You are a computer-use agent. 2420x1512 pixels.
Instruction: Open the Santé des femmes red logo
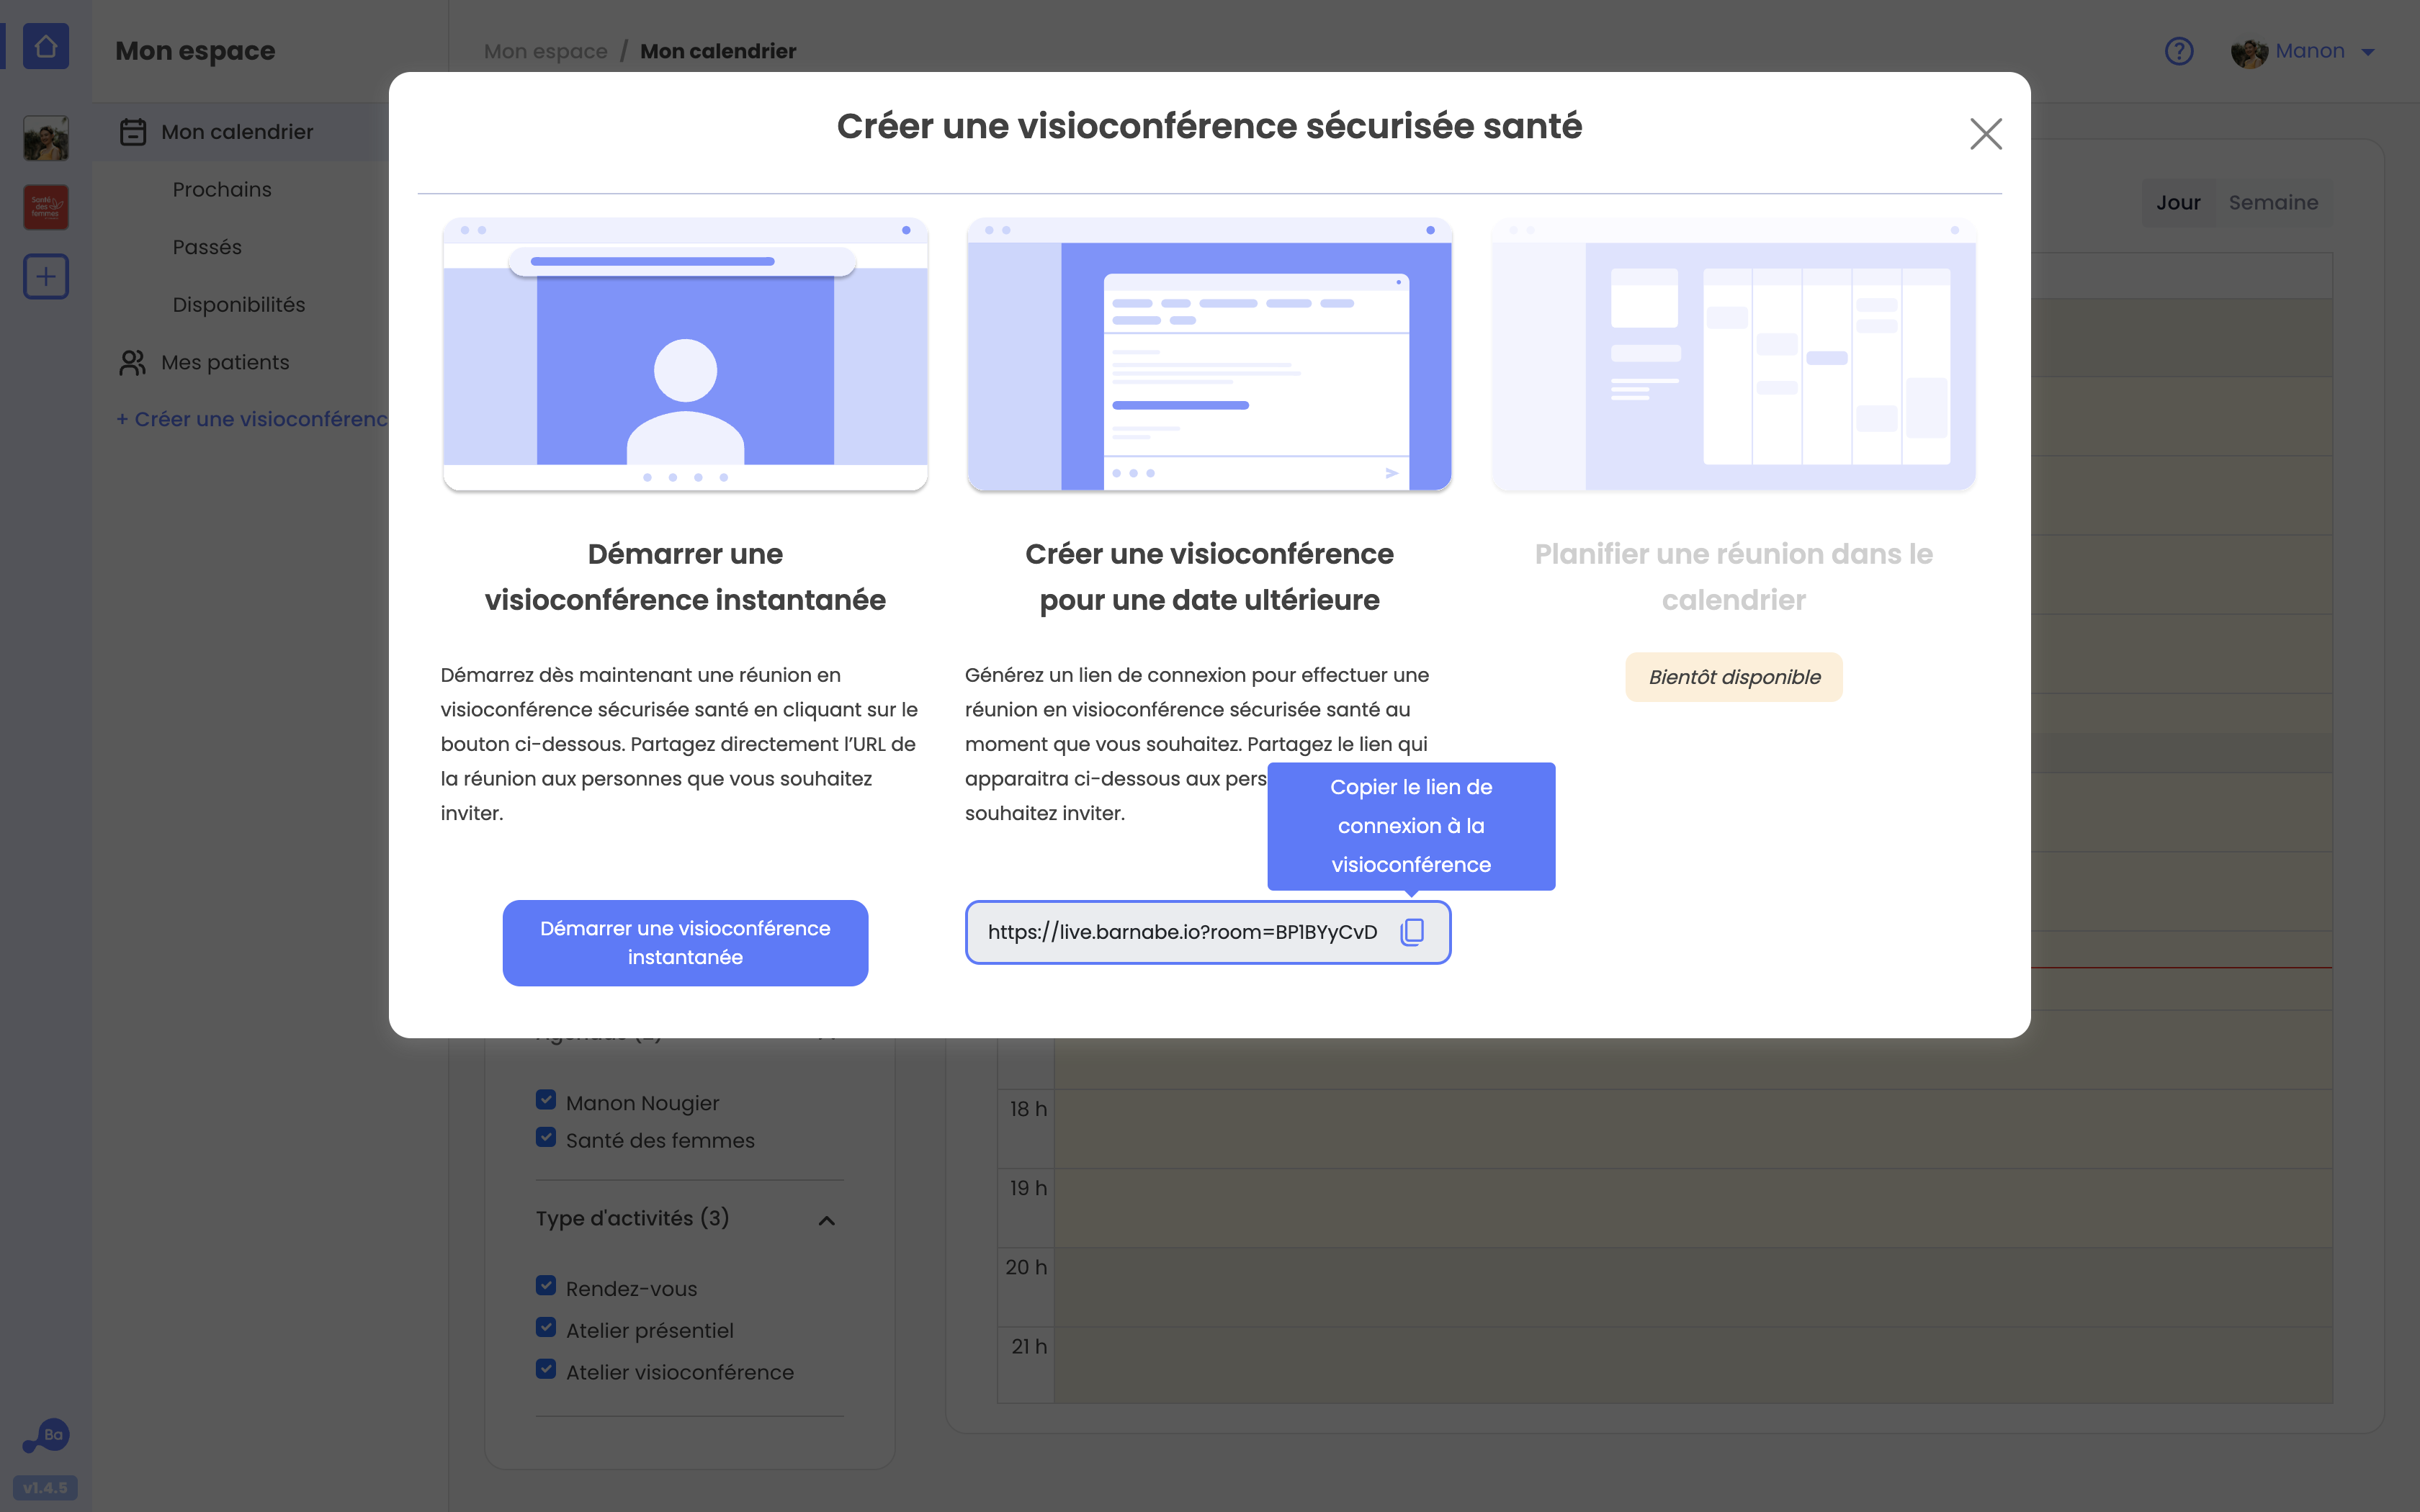coord(46,207)
